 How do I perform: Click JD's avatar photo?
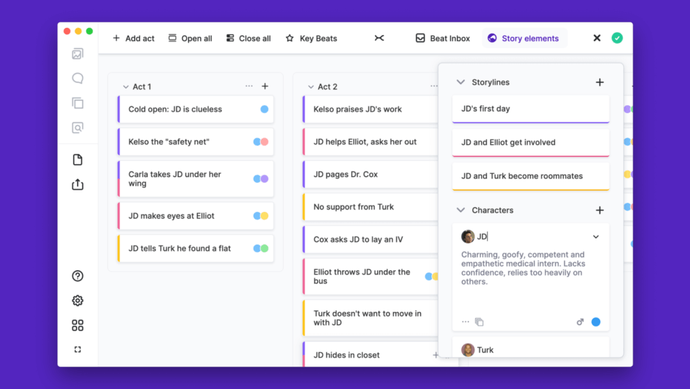pos(468,237)
